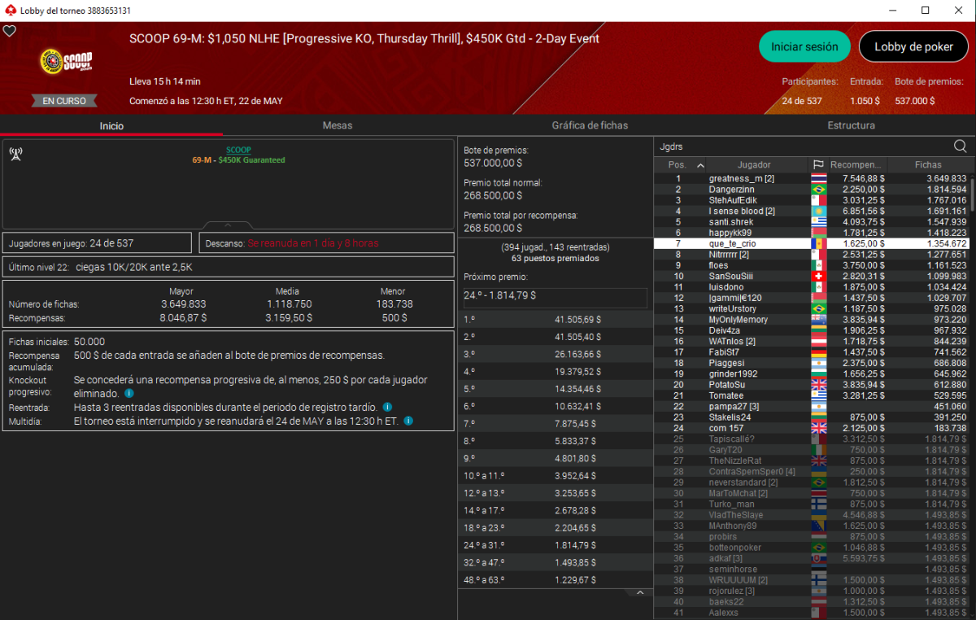The image size is (976, 620).
Task: Click Próximo premio value 24.º - 1.814,79 $
Action: click(x=556, y=296)
